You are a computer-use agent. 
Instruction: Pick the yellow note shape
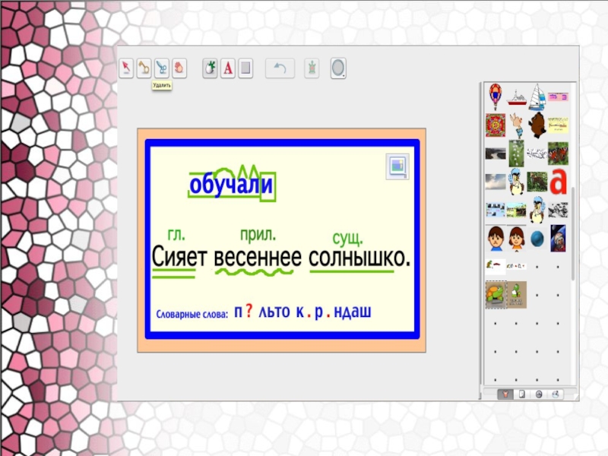coord(558,125)
